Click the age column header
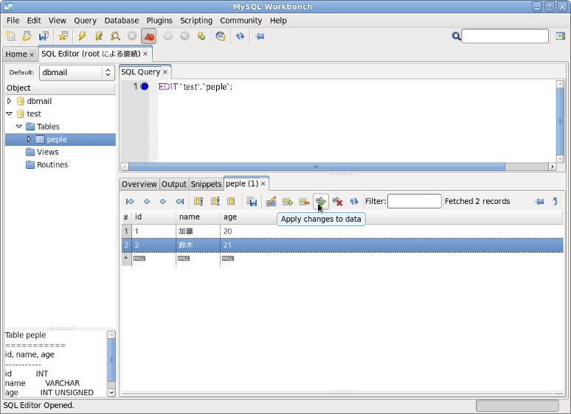Screen dimensions: 571x414 pyautogui.click(x=230, y=217)
